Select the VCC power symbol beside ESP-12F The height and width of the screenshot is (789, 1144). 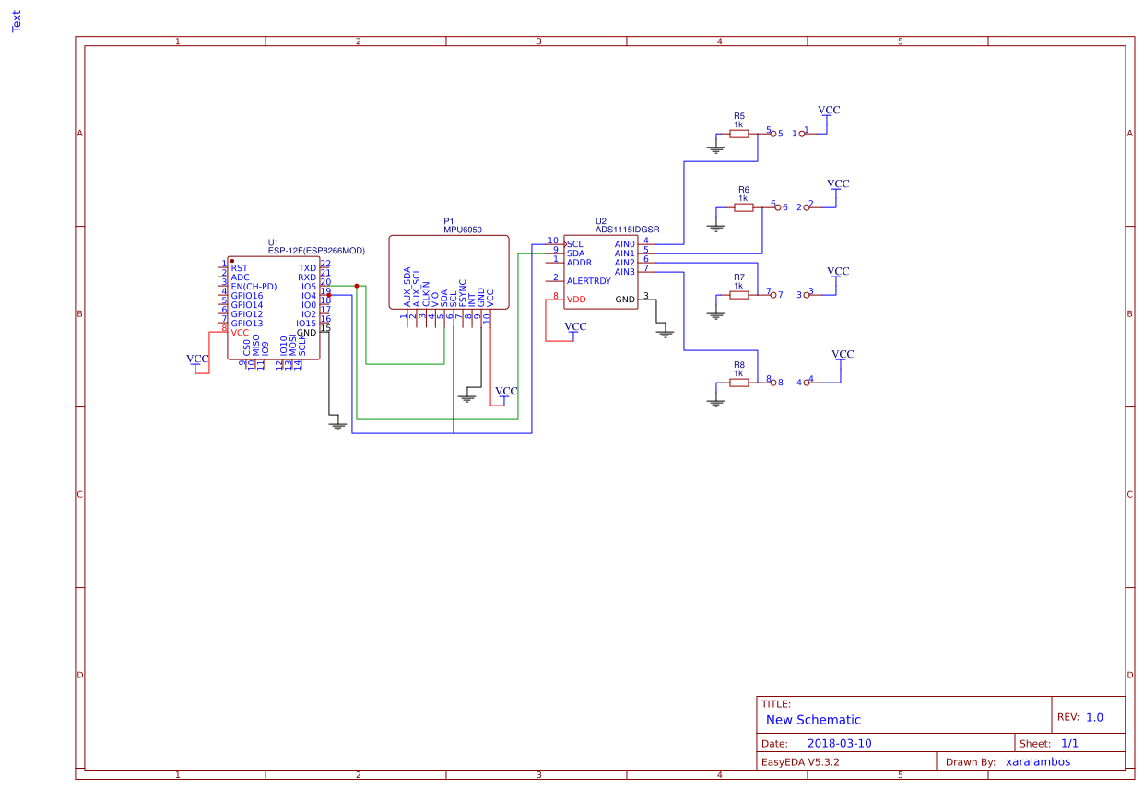pyautogui.click(x=197, y=361)
